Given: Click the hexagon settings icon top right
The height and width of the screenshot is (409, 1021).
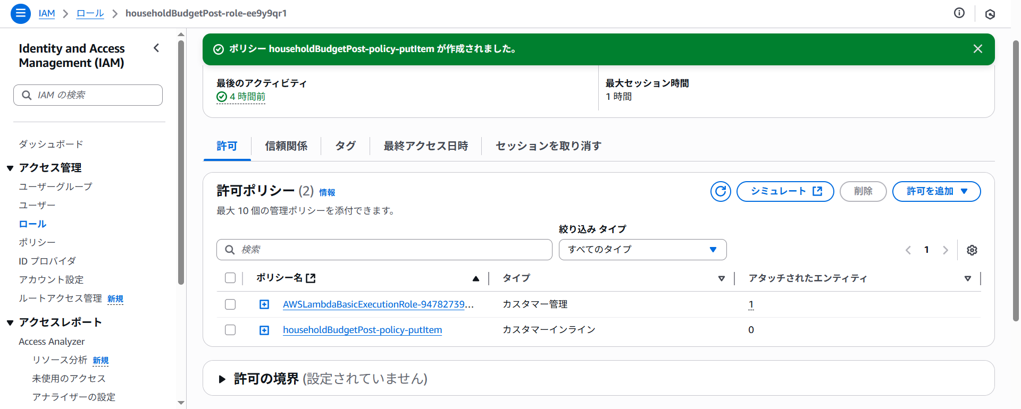Looking at the screenshot, I should [x=990, y=14].
